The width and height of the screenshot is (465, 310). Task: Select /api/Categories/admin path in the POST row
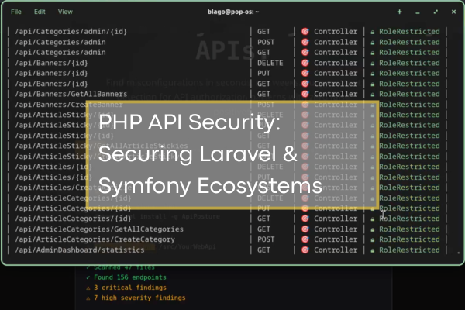tap(60, 42)
